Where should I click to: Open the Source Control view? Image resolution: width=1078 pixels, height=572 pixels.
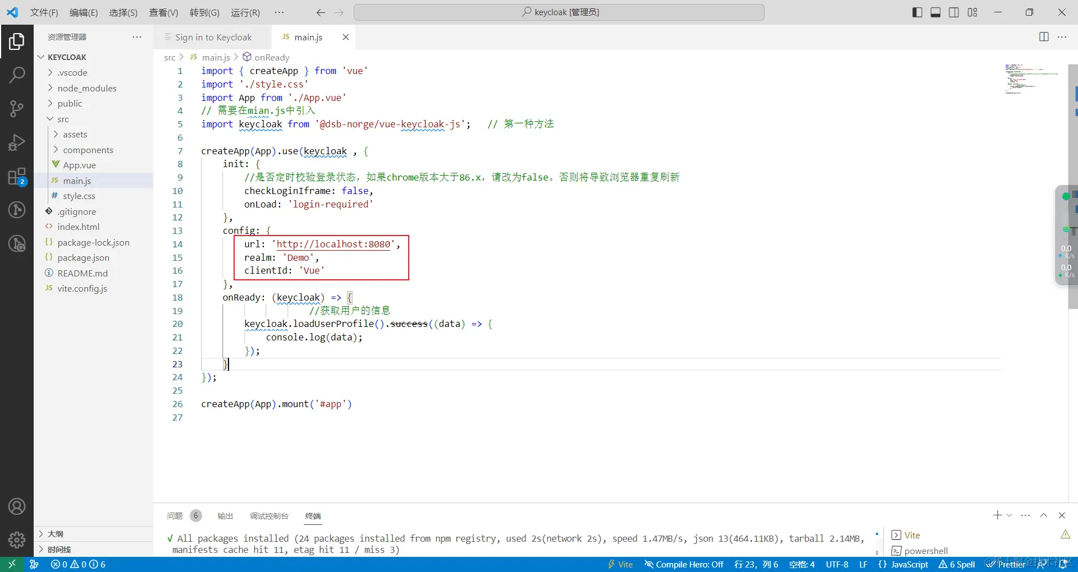(17, 109)
